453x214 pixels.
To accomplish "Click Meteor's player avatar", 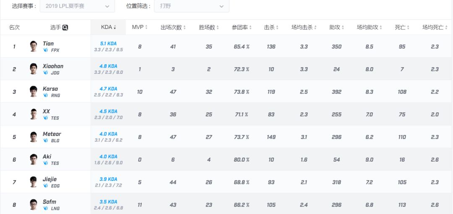I will pyautogui.click(x=34, y=137).
